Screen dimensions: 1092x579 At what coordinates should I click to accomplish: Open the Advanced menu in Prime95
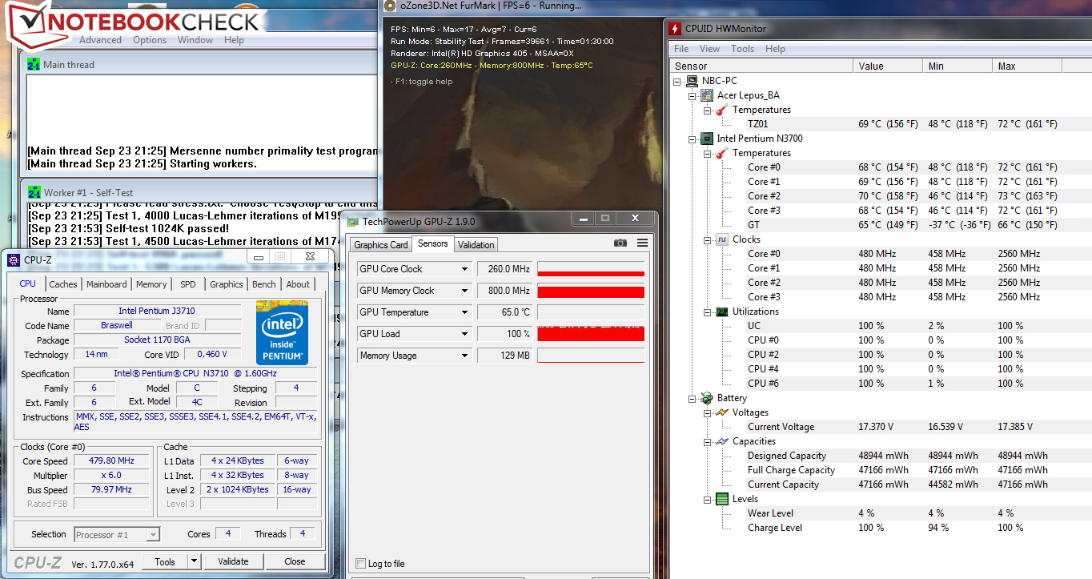100,40
